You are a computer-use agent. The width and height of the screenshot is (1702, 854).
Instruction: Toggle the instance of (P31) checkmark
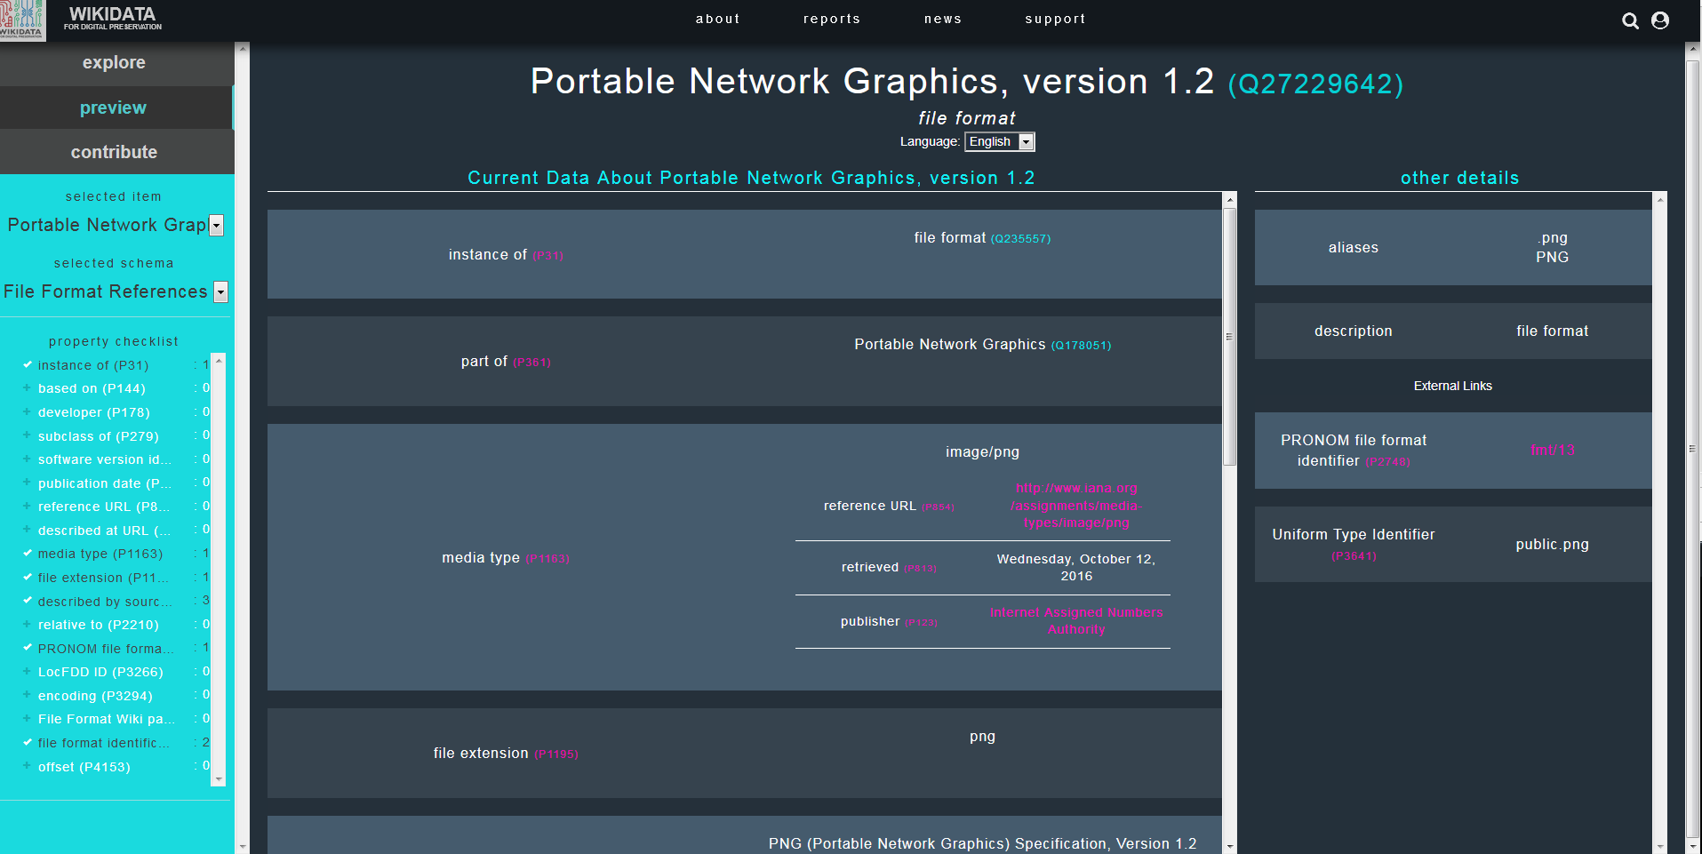click(x=27, y=365)
